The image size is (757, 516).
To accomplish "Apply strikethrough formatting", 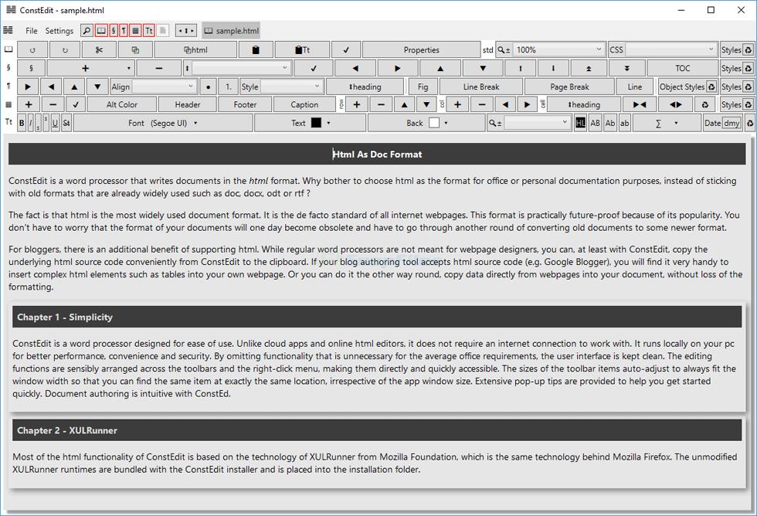I will [x=66, y=123].
